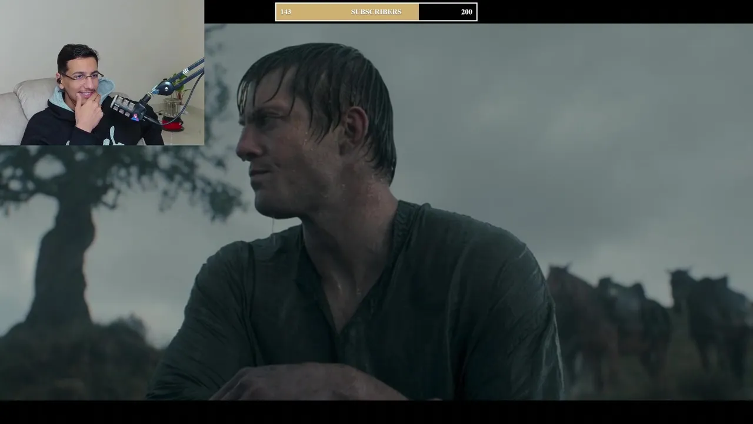Click the "143" current subscriber count
The image size is (753, 424).
tap(285, 12)
